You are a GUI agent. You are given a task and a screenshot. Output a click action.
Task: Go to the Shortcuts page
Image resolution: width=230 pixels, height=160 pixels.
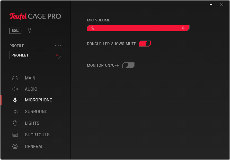37,135
